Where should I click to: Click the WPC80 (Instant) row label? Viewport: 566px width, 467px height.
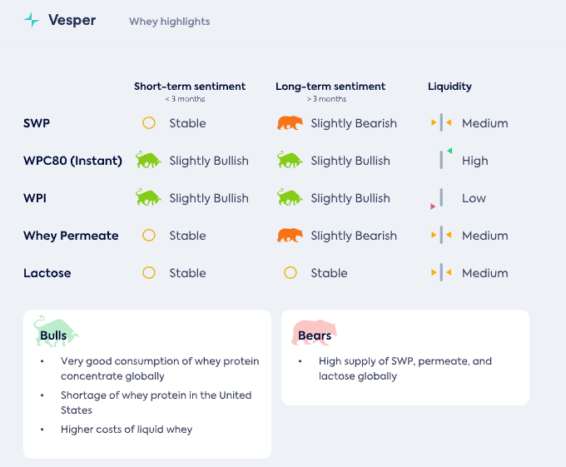click(72, 161)
